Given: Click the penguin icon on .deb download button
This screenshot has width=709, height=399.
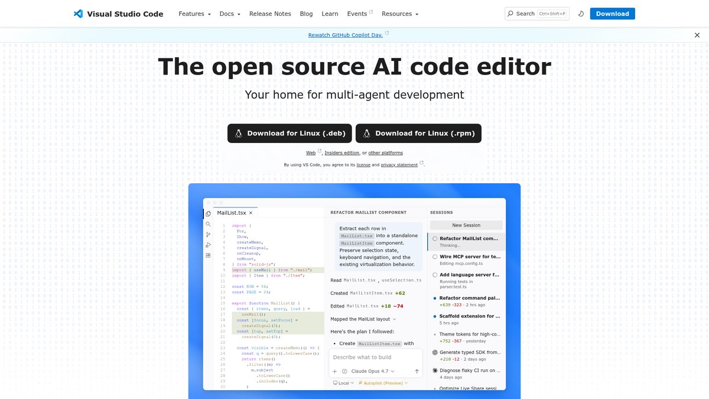Looking at the screenshot, I should tap(239, 133).
